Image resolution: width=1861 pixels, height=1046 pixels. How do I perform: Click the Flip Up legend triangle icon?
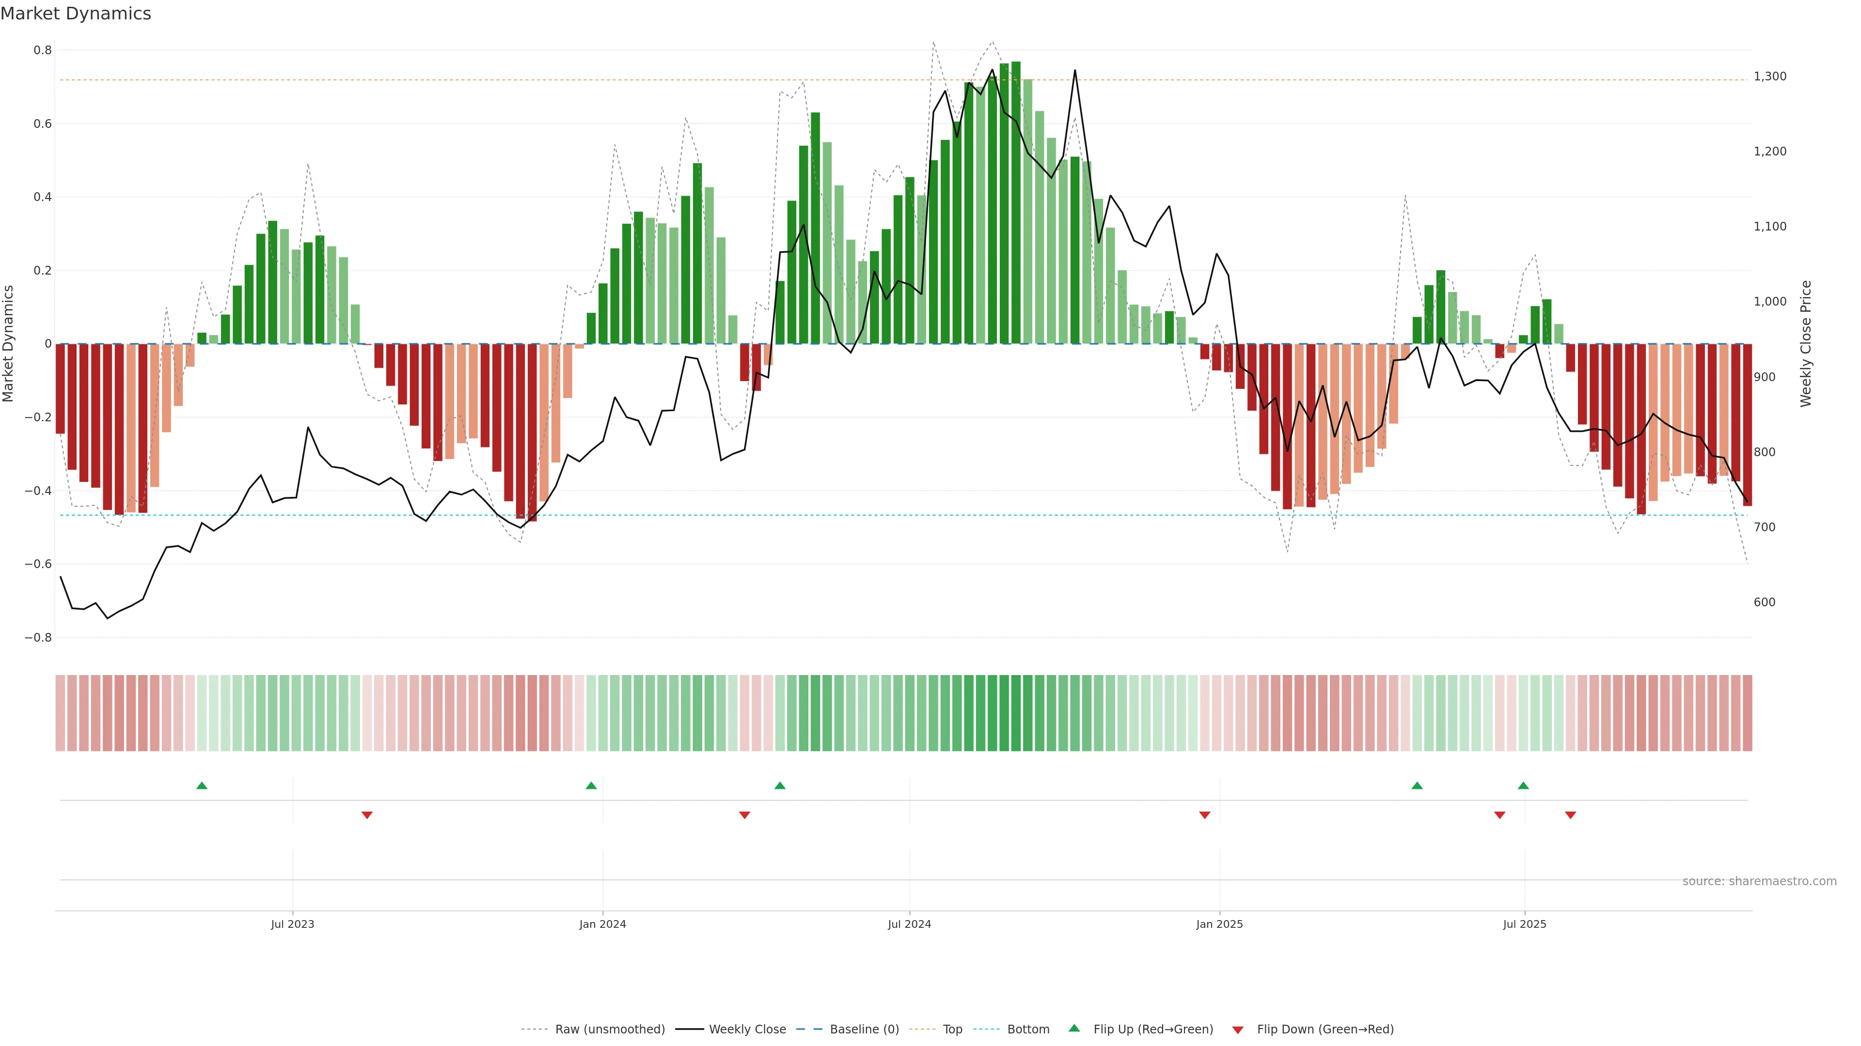click(1074, 1029)
